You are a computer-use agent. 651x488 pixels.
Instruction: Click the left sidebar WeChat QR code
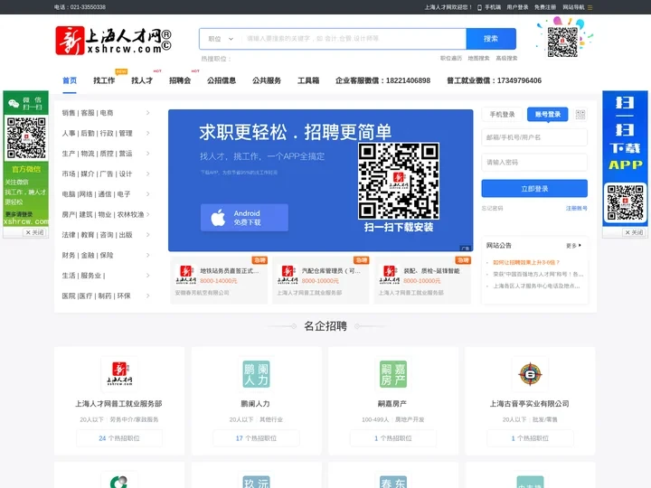coord(25,137)
